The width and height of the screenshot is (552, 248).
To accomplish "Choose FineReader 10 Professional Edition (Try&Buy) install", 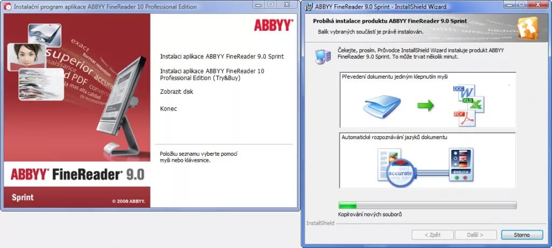I will 212,75.
